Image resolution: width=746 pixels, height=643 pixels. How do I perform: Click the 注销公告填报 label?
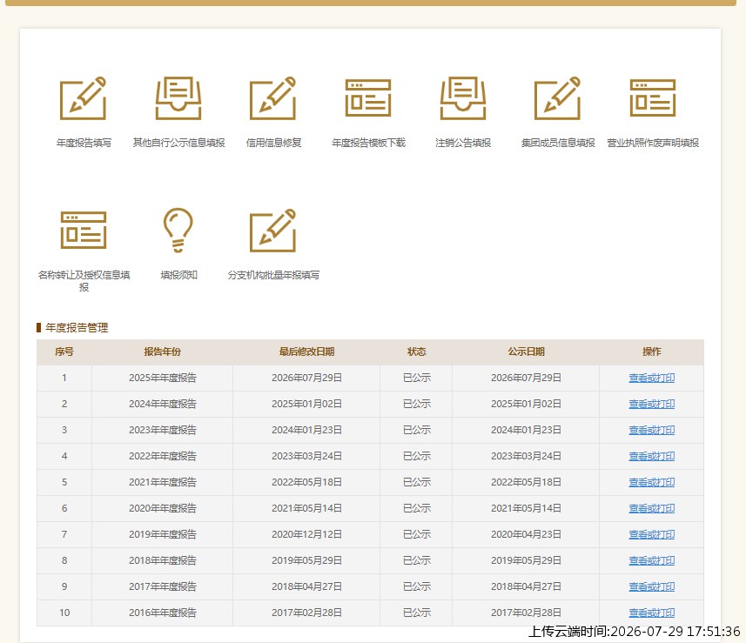[x=463, y=143]
